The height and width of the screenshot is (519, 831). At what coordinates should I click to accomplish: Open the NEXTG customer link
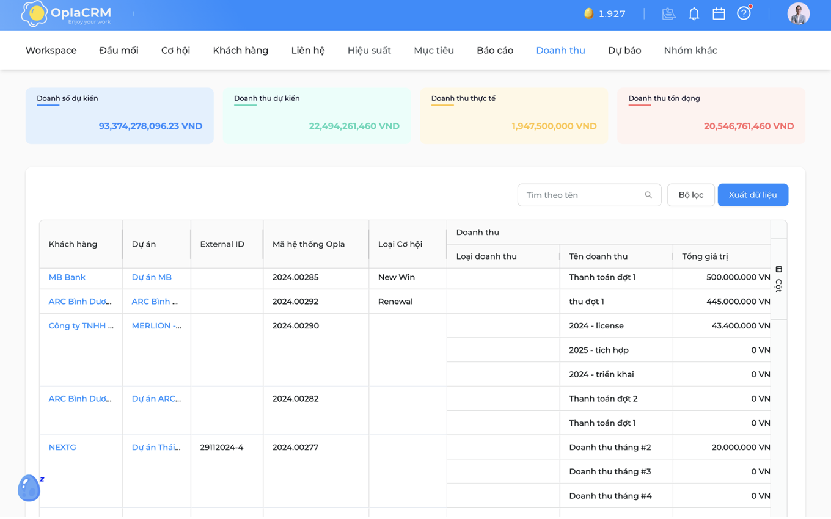pos(62,448)
